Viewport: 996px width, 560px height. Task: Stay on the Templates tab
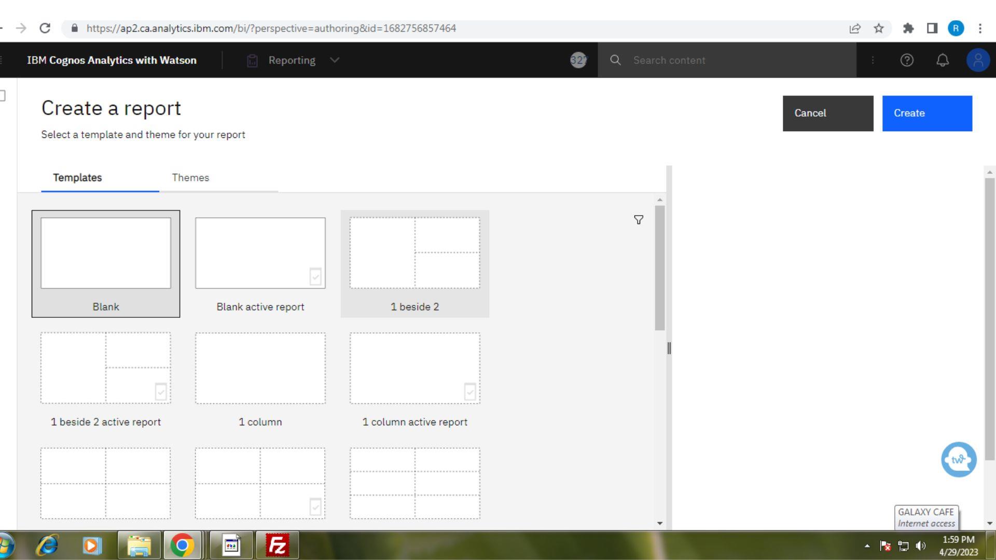[77, 178]
